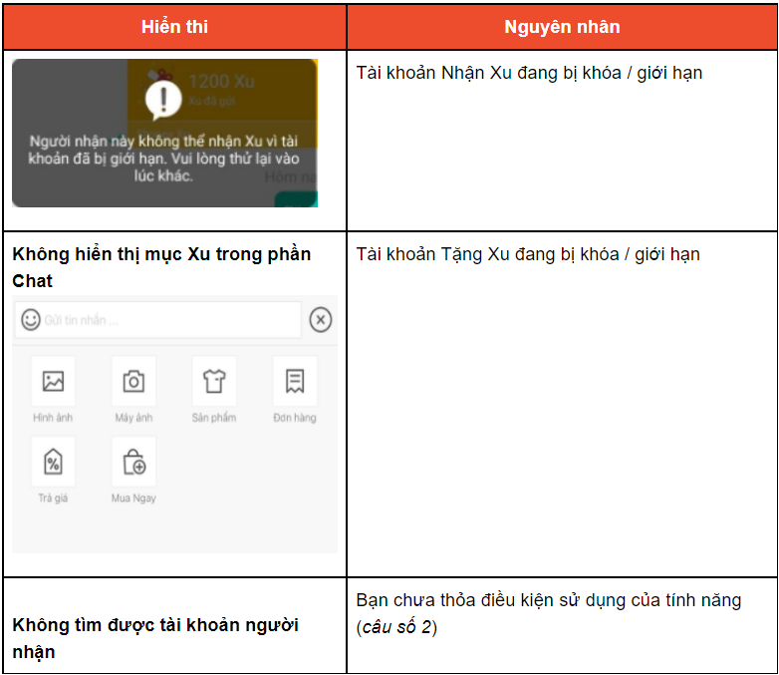Click the circular X icon beside message box
The width and height of the screenshot is (779, 675).
tap(320, 319)
